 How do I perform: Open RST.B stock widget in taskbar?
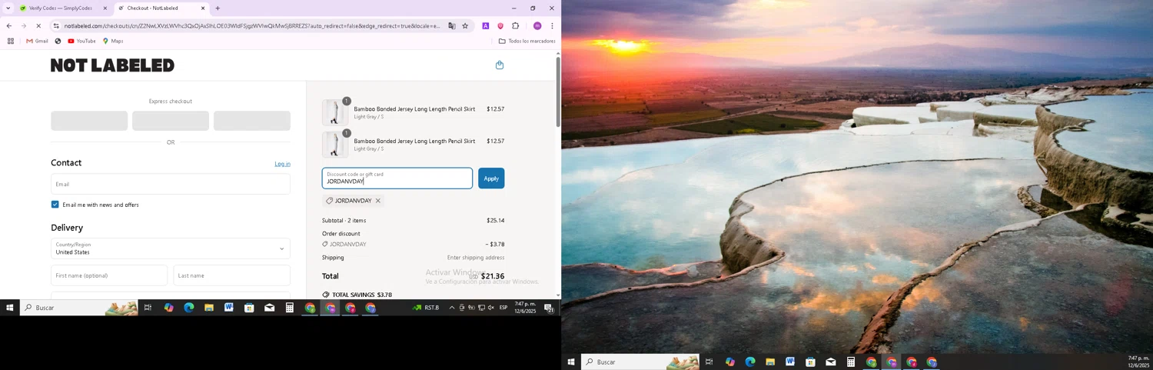426,308
